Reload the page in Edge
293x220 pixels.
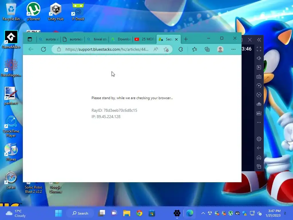[x=43, y=49]
